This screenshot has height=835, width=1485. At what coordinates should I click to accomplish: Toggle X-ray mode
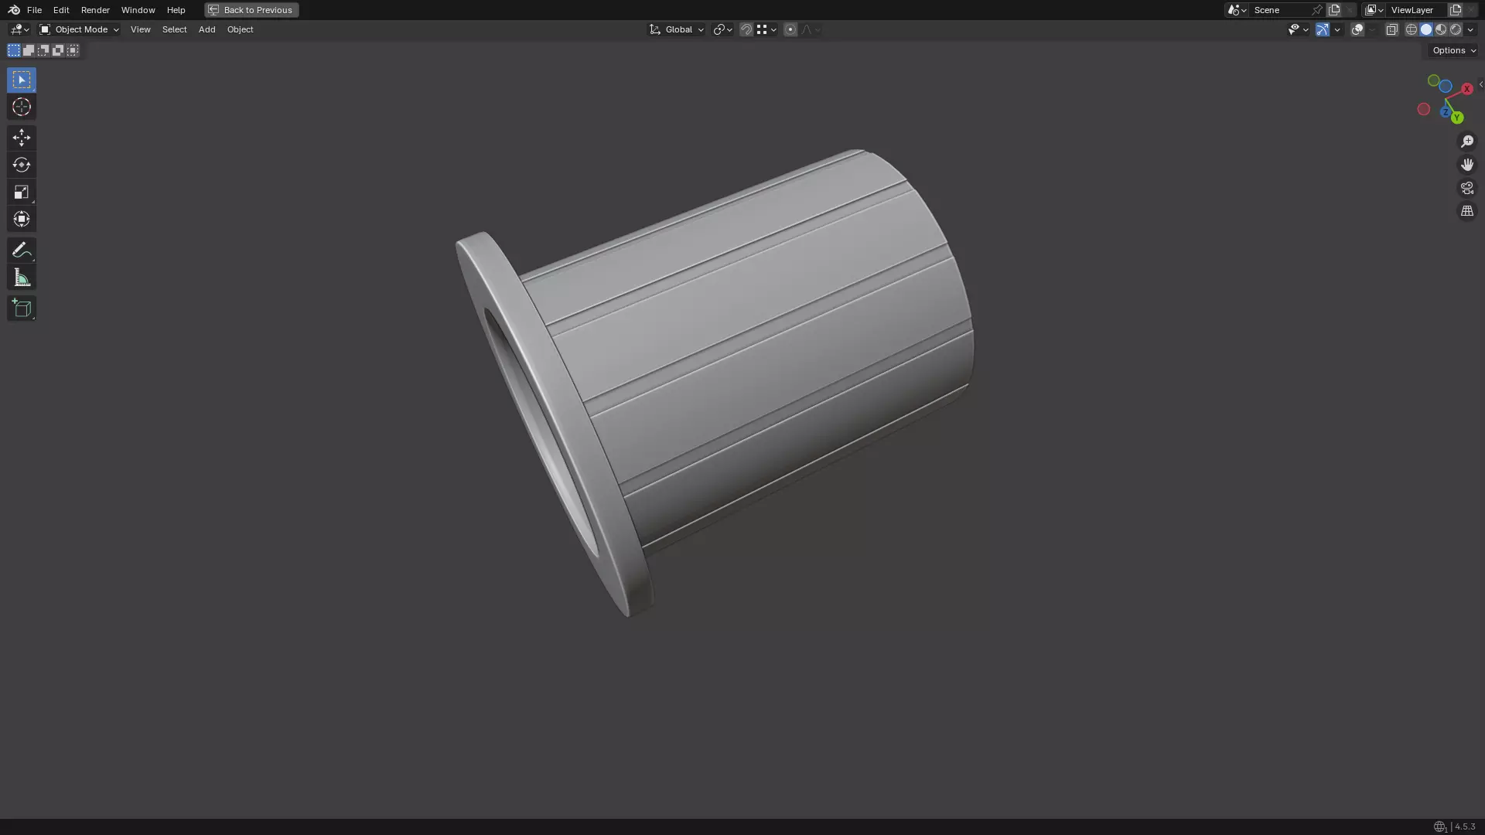(1392, 29)
